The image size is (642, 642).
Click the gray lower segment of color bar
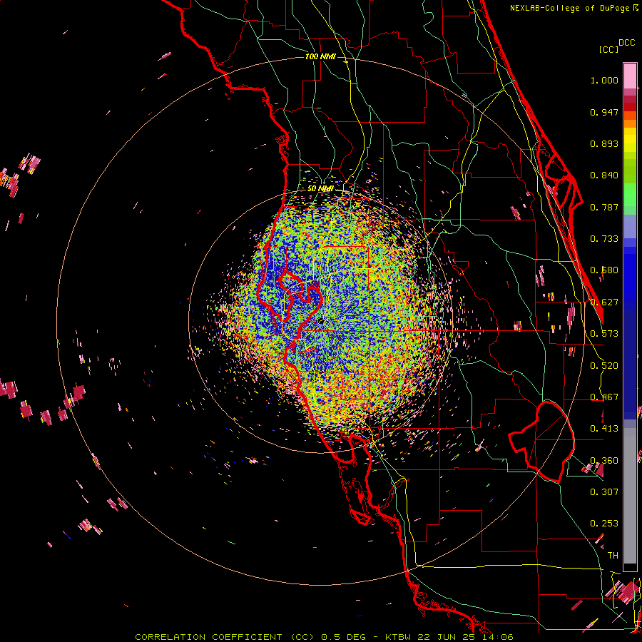click(630, 496)
